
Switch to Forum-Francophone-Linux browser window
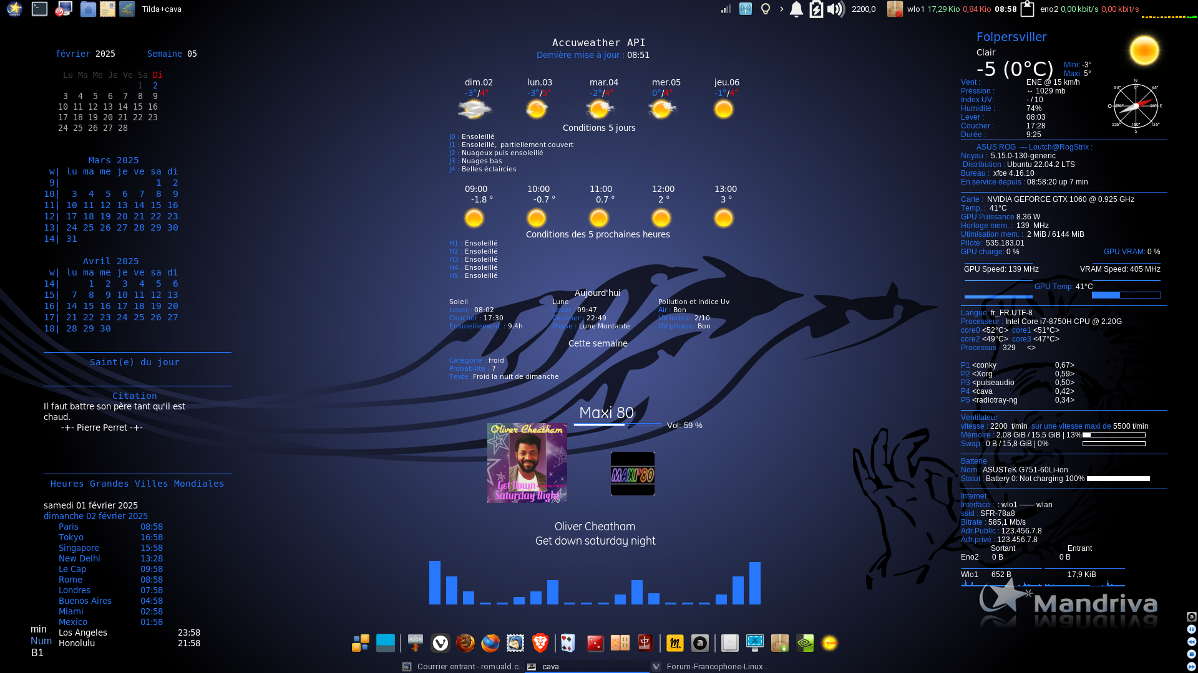pyautogui.click(x=711, y=666)
